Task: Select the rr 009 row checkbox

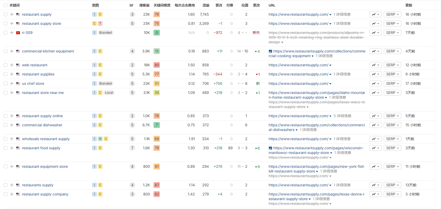Action: (5, 33)
